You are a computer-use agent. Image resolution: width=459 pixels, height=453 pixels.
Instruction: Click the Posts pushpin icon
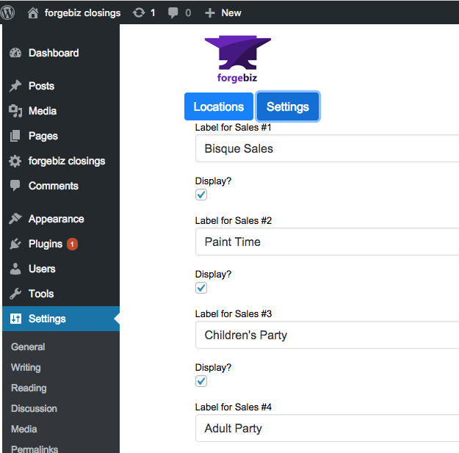(x=15, y=86)
